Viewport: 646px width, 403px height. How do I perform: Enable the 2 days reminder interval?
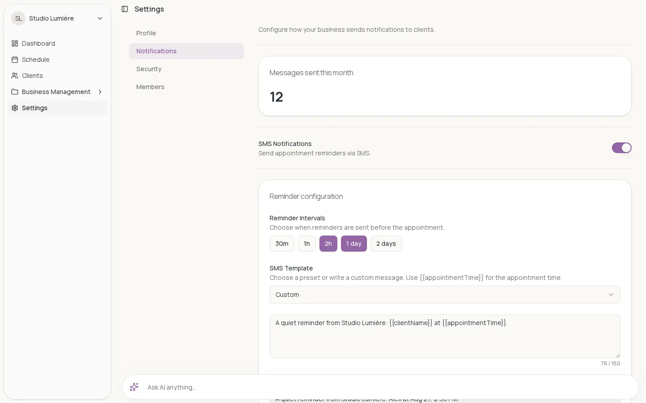(386, 244)
